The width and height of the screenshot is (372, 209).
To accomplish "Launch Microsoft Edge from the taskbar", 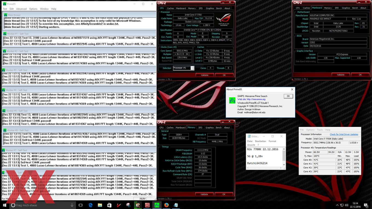I will 91,205.
